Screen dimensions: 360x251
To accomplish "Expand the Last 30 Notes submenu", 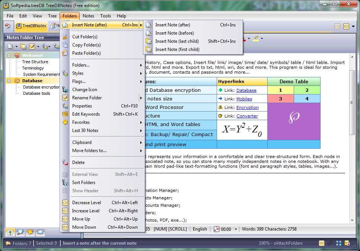I will 102,131.
